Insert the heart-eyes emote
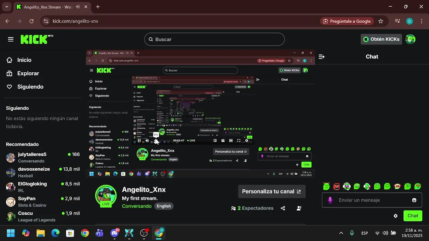429x241 pixels. coord(418,186)
